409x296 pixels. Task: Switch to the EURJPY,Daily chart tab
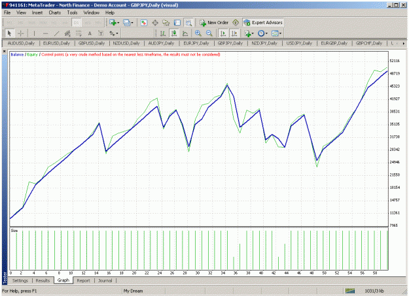(x=196, y=43)
